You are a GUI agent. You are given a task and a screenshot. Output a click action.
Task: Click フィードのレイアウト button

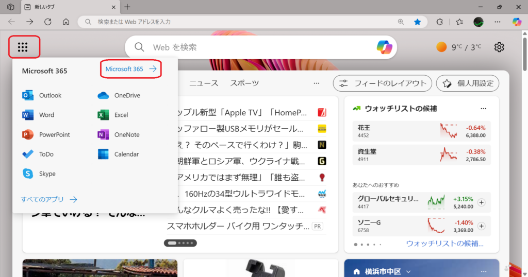pyautogui.click(x=383, y=83)
